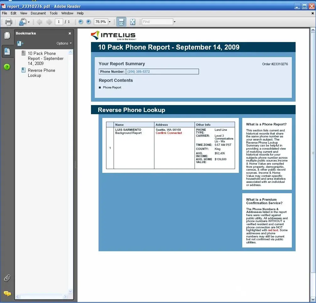Click the Print icon in toolbar
Image resolution: width=316 pixels, height=303 pixels.
8,22
